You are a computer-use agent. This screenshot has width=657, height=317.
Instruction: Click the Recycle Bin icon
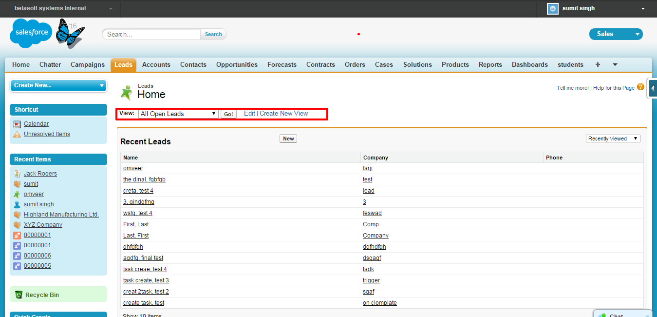[x=19, y=295]
